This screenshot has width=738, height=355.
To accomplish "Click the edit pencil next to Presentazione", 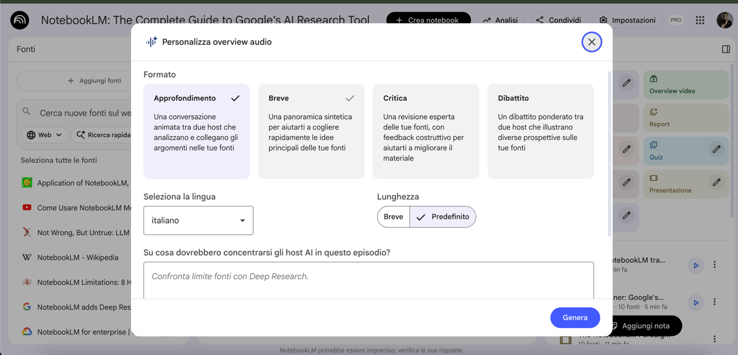I will (716, 182).
